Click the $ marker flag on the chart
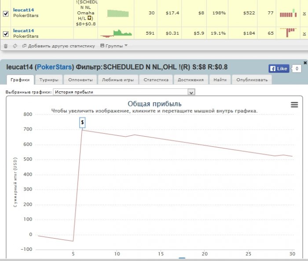Viewport: 308px width, 261px height. pyautogui.click(x=82, y=123)
